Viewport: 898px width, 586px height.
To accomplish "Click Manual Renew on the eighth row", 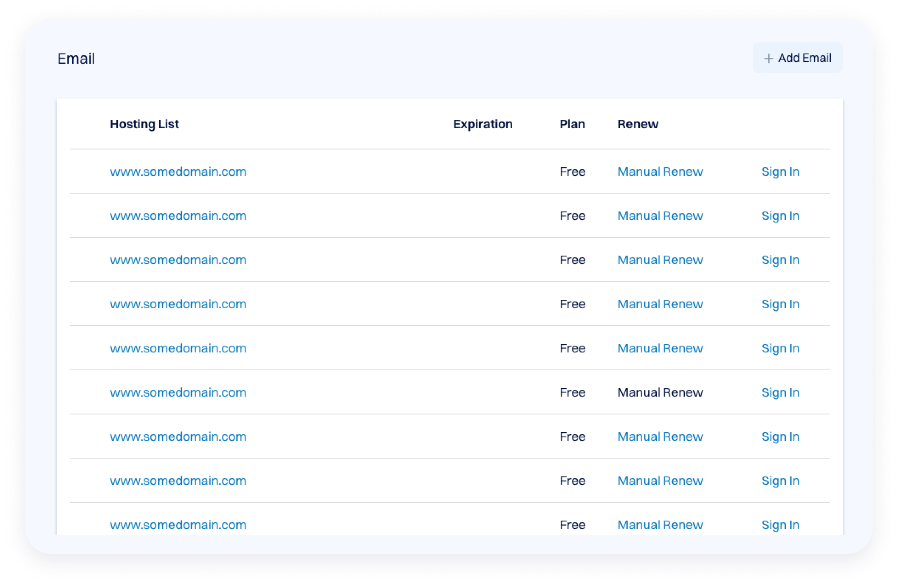I will coord(660,481).
